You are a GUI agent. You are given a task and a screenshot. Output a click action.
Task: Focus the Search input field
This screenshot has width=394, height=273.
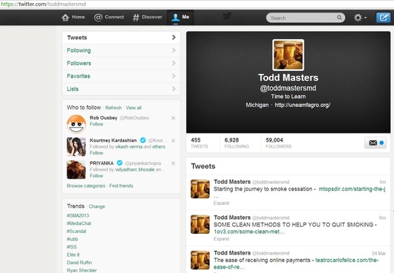tap(305, 18)
